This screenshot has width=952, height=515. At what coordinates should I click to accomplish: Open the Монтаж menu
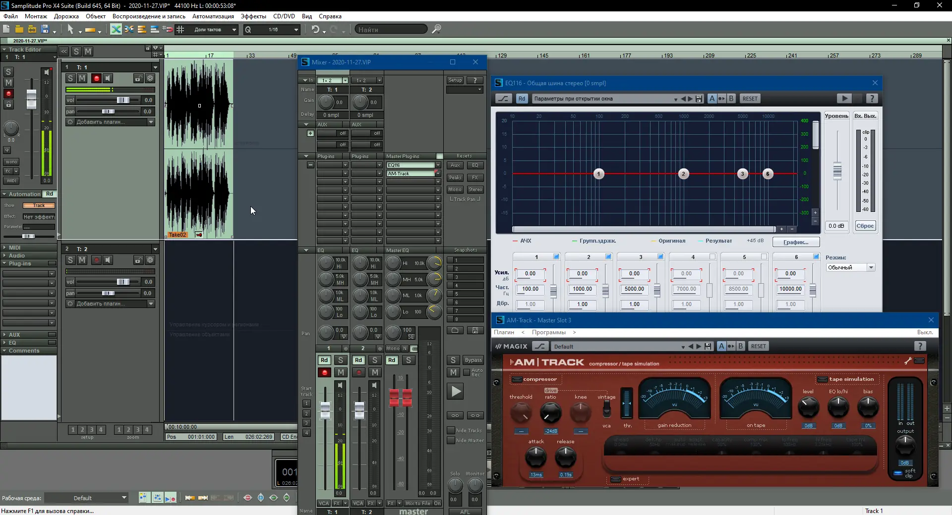coord(36,16)
